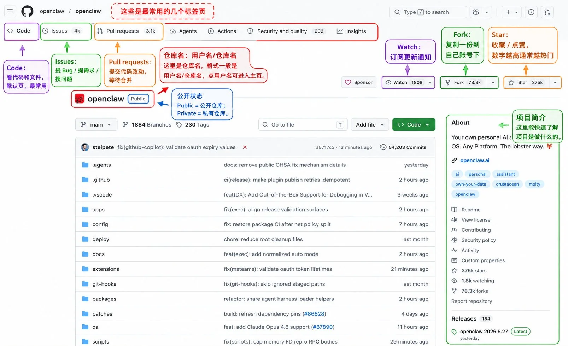
Task: Open the .vscode folder
Action: pyautogui.click(x=102, y=195)
